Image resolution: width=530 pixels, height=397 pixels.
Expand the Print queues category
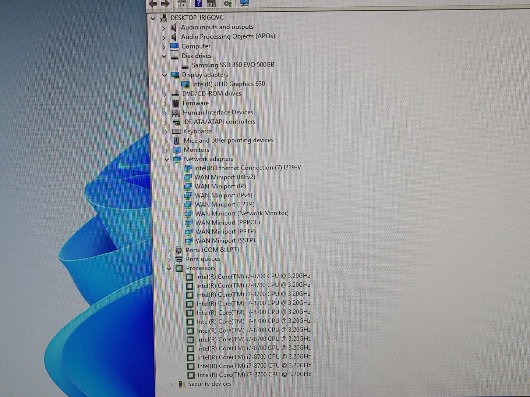(x=169, y=260)
